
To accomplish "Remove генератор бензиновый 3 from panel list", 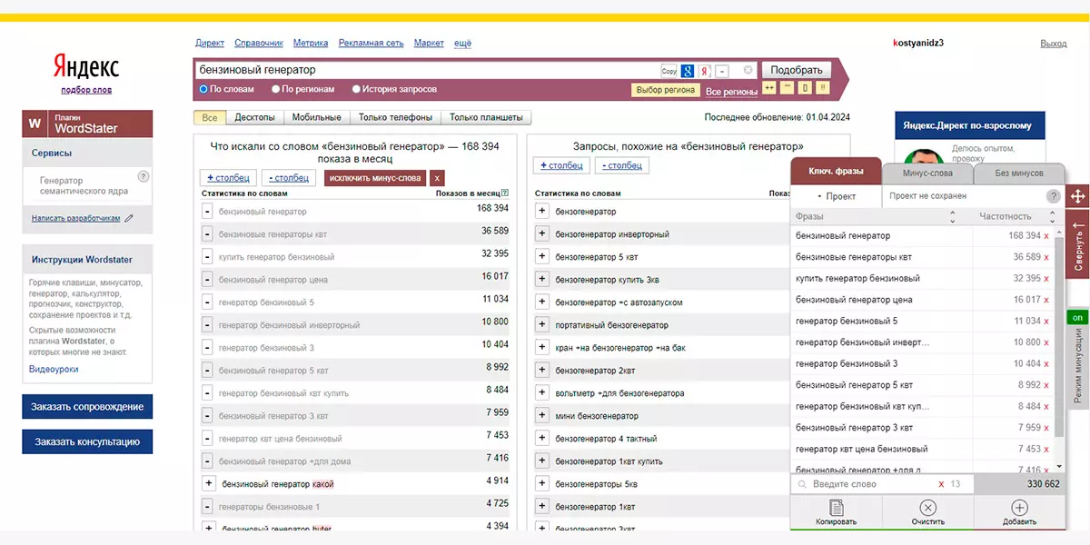I will (x=1046, y=364).
